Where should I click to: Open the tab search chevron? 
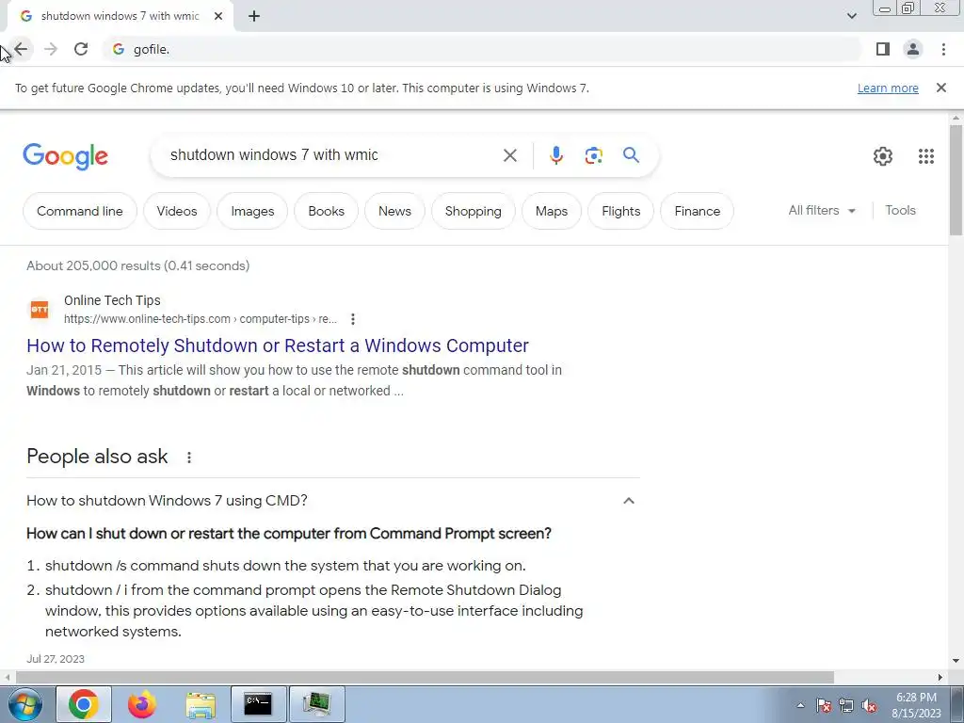tap(851, 16)
